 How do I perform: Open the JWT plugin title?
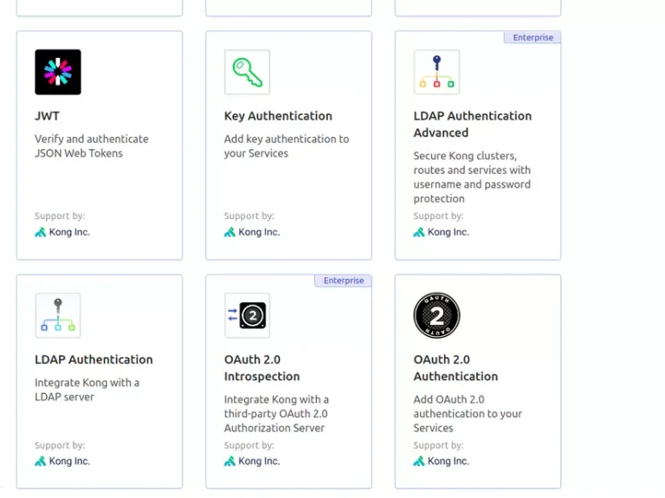(47, 116)
